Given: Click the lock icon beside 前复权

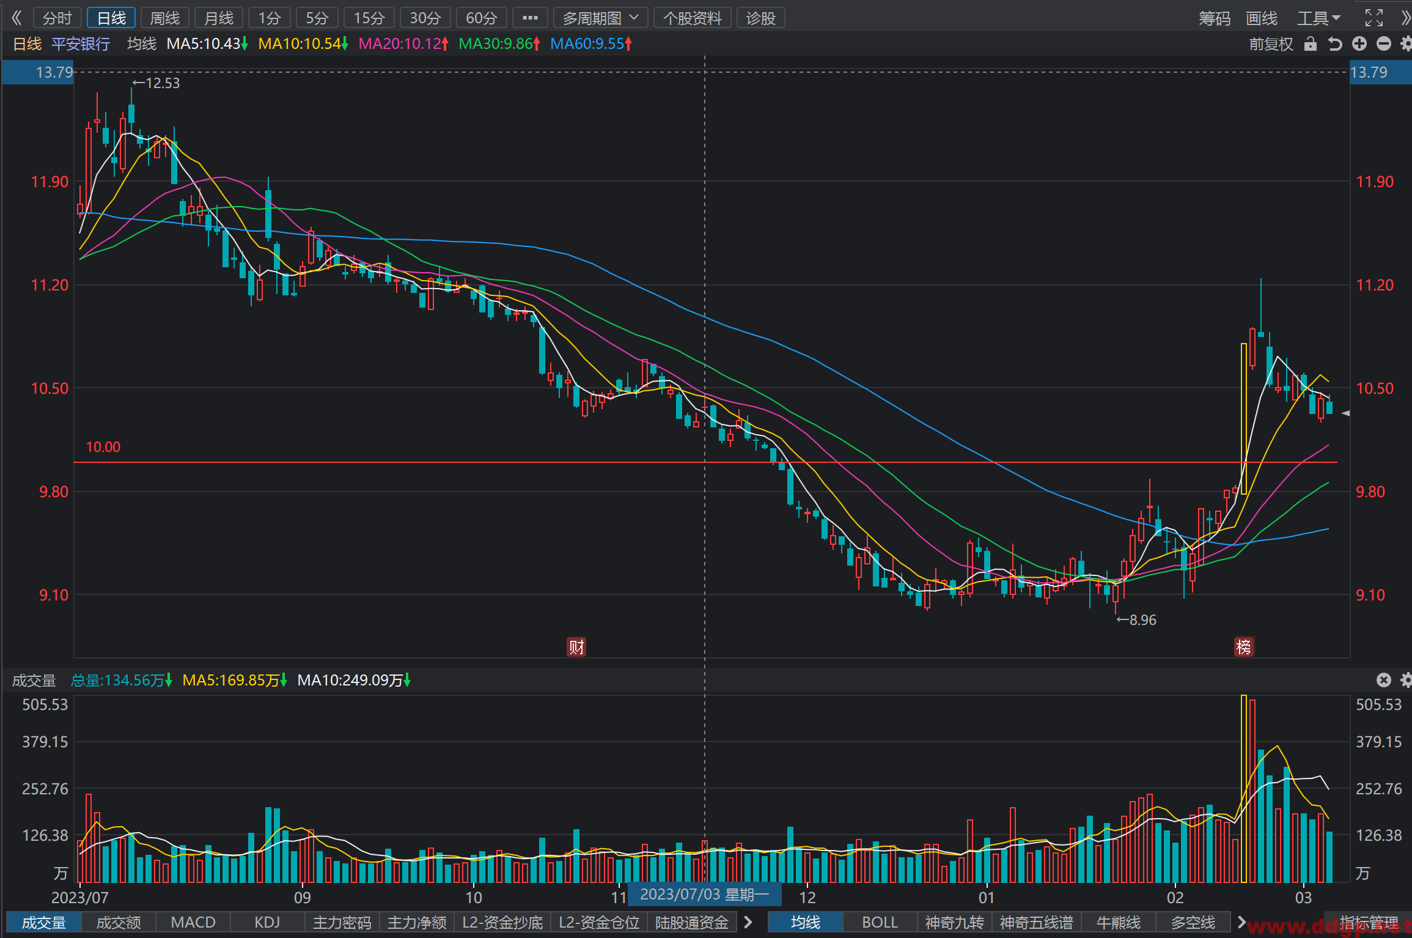Looking at the screenshot, I should click(x=1310, y=44).
